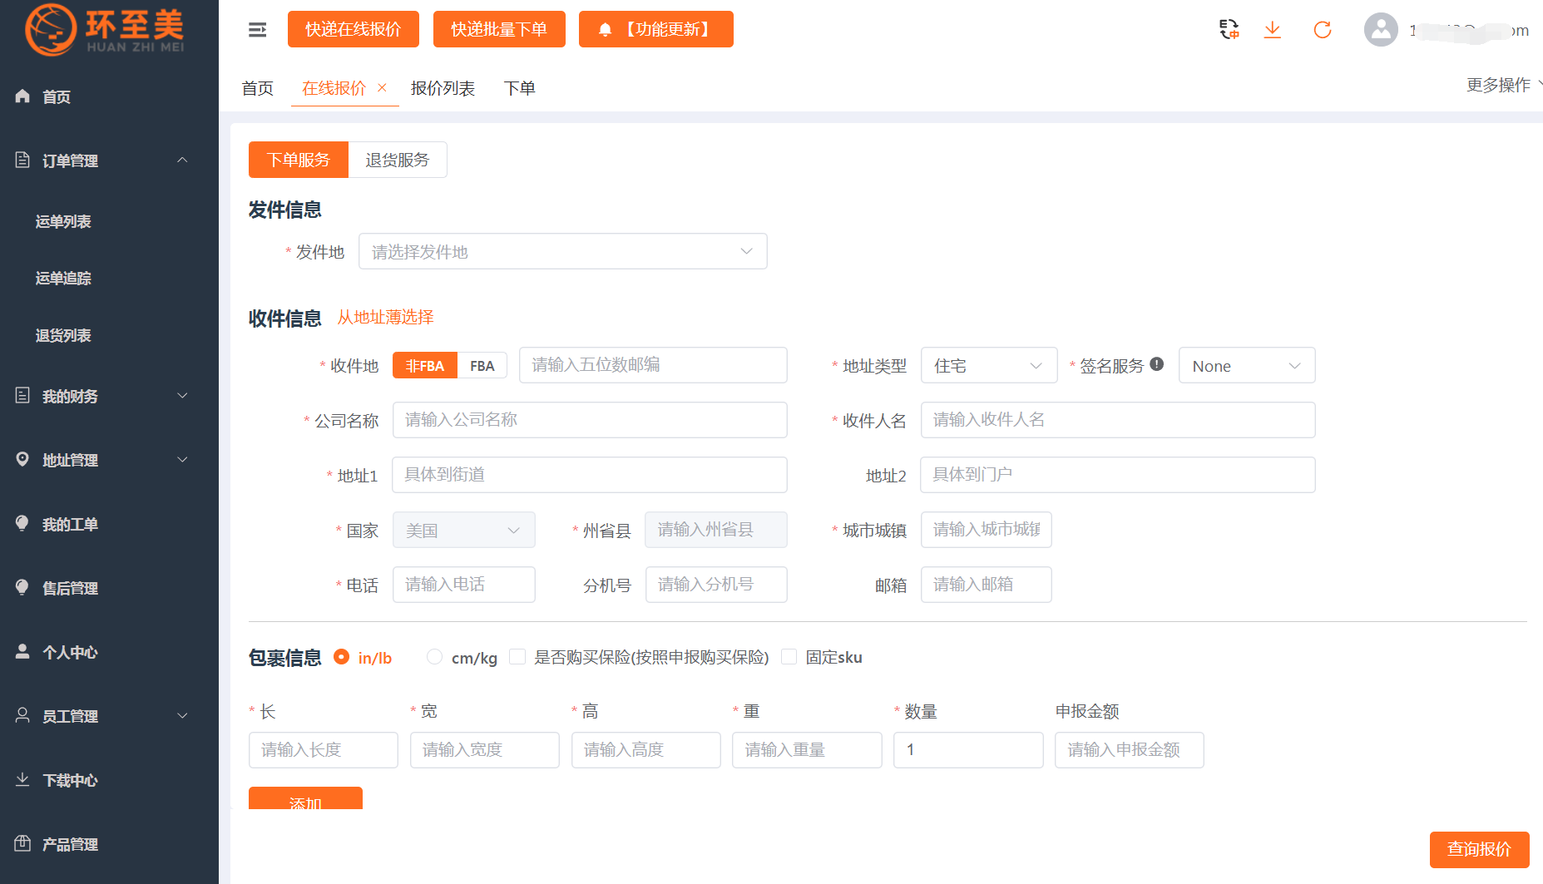
Task: Click the 我的工单 bulb icon
Action: (22, 523)
